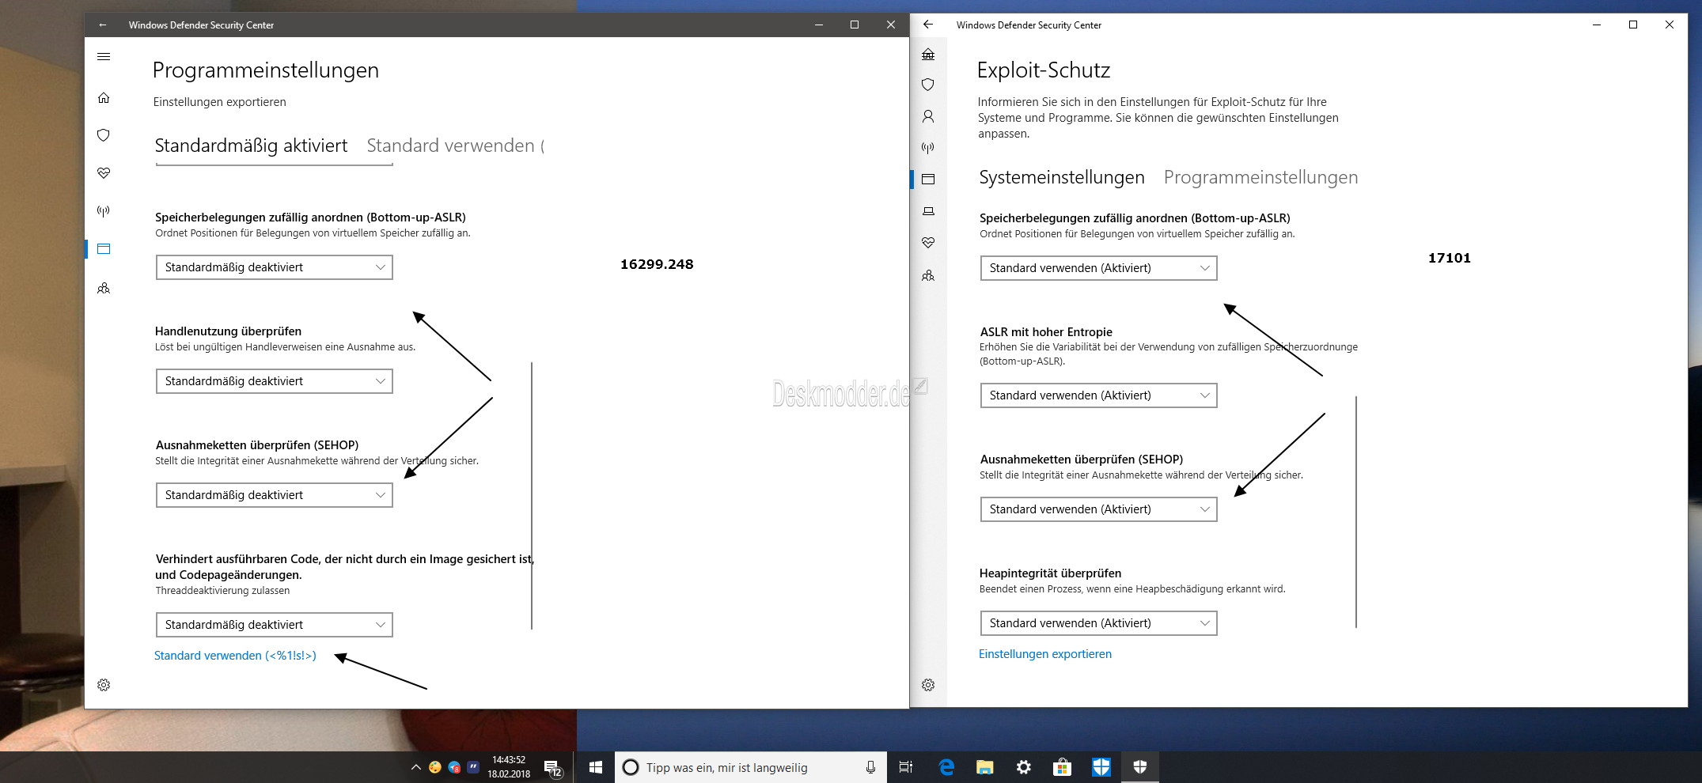The width and height of the screenshot is (1702, 783).
Task: Open settings gear in left Defender window
Action: tap(104, 685)
